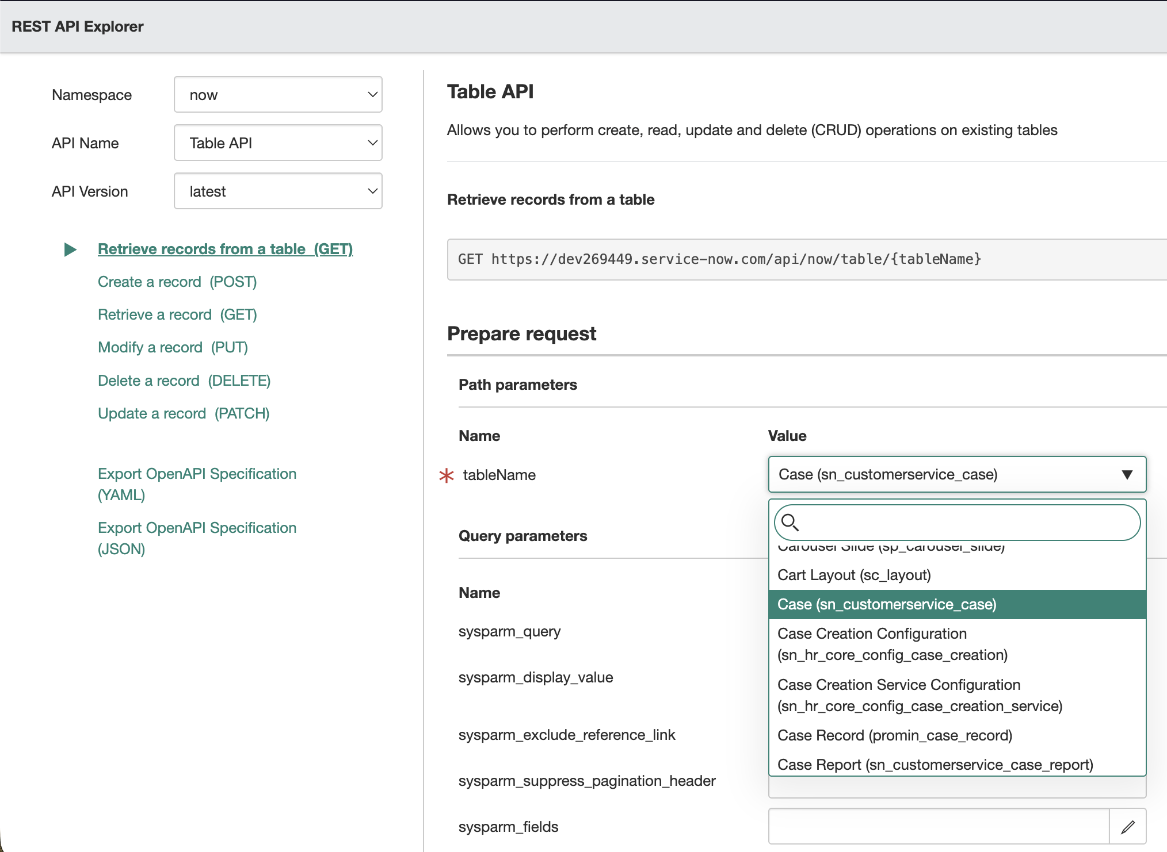This screenshot has width=1167, height=852.
Task: Click the green triangle beside Retrieve records
Action: 70,250
